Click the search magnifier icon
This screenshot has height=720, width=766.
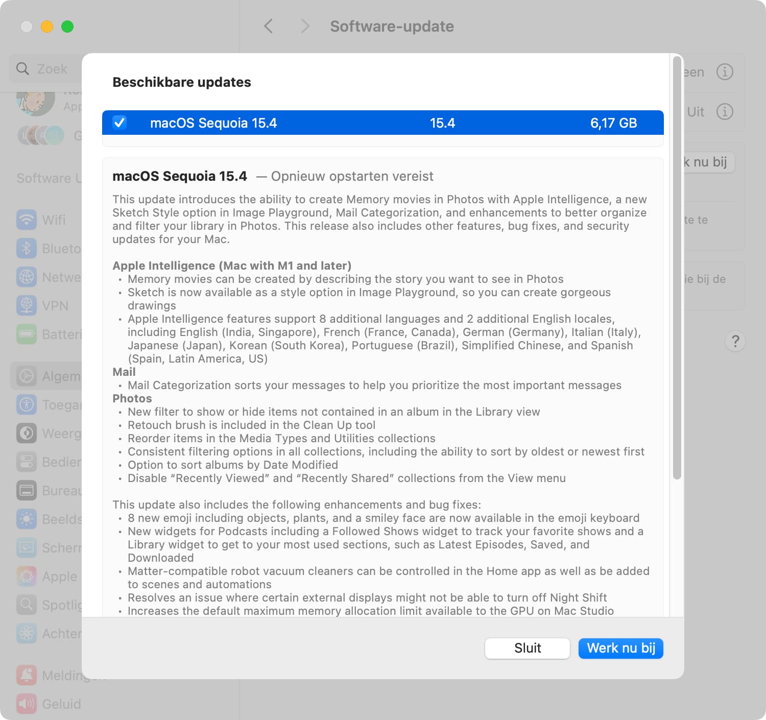pyautogui.click(x=22, y=68)
